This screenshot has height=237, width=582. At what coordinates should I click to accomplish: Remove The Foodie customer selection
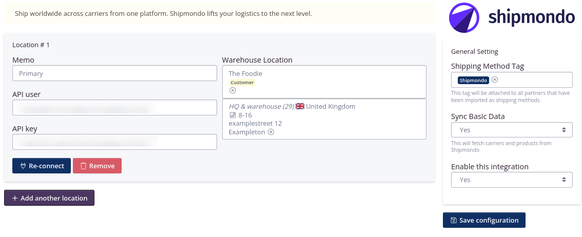[232, 90]
